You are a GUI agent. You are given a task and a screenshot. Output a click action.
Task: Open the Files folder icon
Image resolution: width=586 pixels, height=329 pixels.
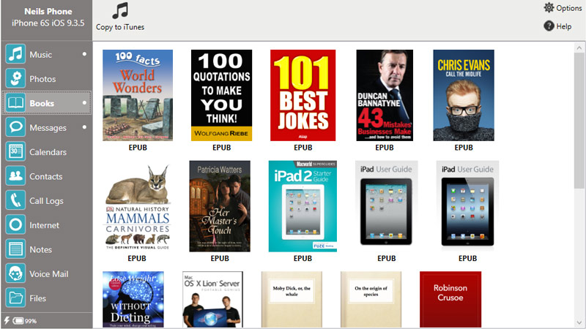point(15,298)
